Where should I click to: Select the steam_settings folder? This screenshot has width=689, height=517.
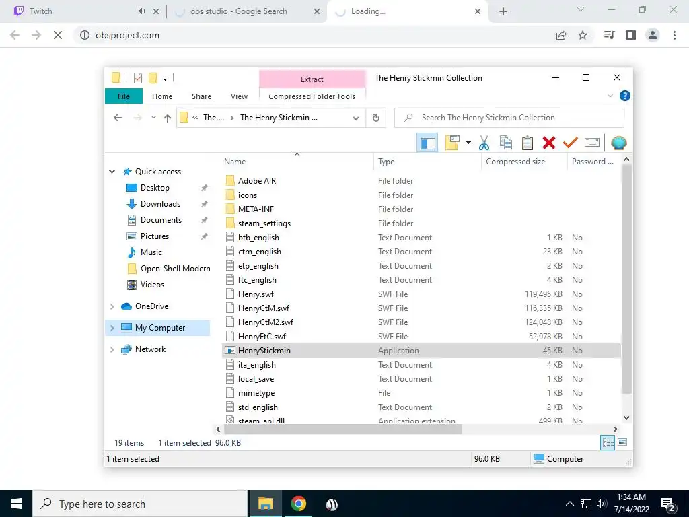pyautogui.click(x=264, y=223)
